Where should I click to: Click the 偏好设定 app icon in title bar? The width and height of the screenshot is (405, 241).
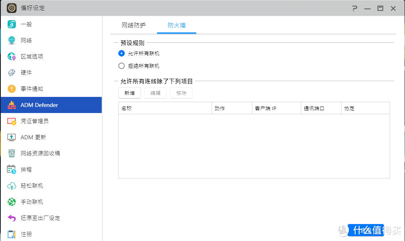pos(12,8)
